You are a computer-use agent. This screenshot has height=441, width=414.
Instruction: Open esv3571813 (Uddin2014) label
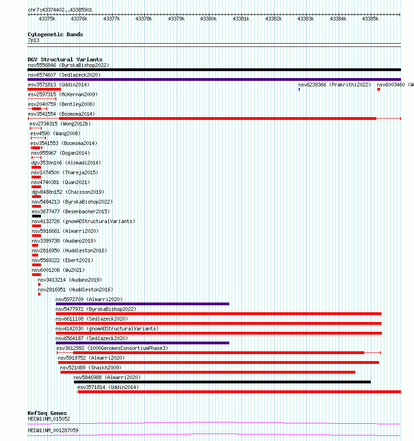coord(59,85)
